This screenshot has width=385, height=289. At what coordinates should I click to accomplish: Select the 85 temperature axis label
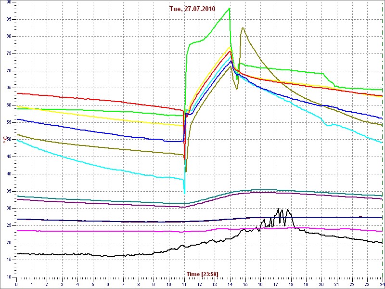pos(9,19)
